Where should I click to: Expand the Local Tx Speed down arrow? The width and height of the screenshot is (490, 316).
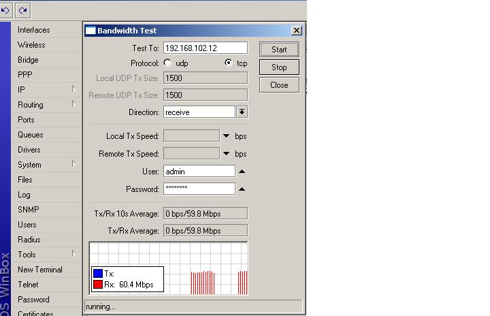point(226,136)
